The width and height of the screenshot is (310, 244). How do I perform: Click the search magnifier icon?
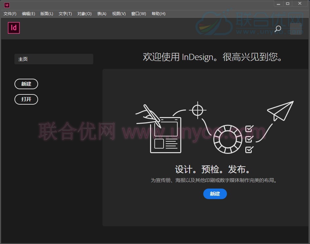(x=278, y=29)
